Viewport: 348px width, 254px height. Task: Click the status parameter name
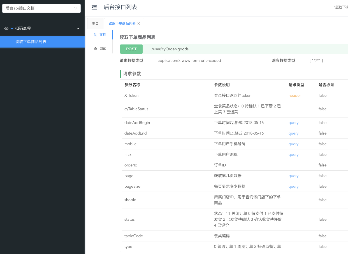pyautogui.click(x=129, y=220)
